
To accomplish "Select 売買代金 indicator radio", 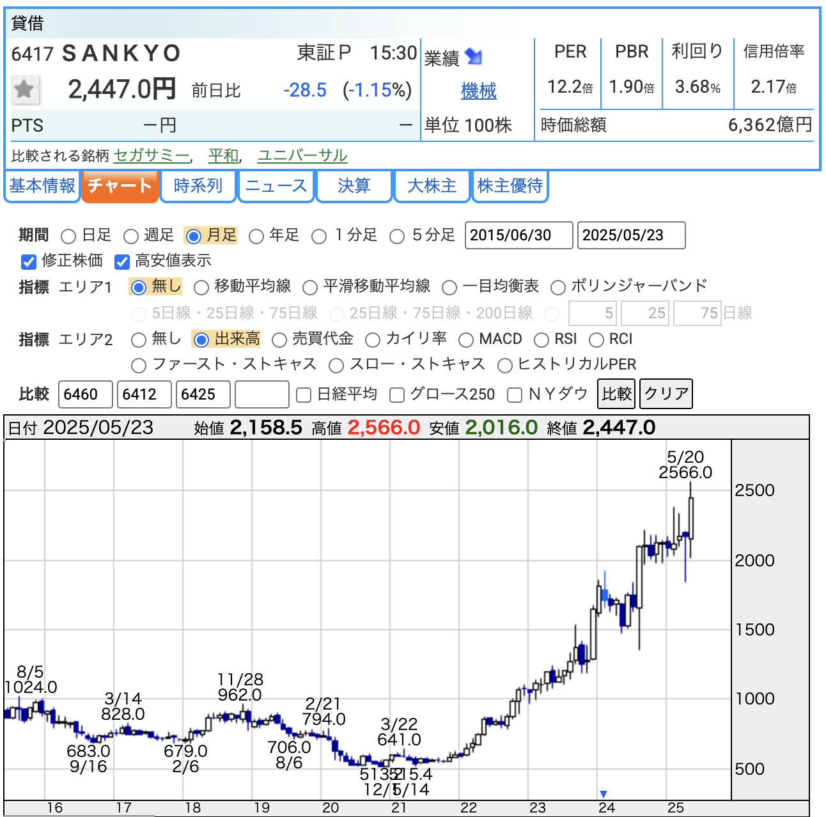I will pyautogui.click(x=279, y=339).
